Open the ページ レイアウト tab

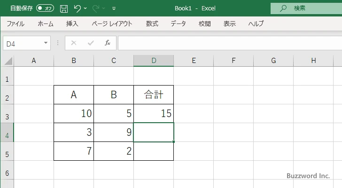point(112,23)
